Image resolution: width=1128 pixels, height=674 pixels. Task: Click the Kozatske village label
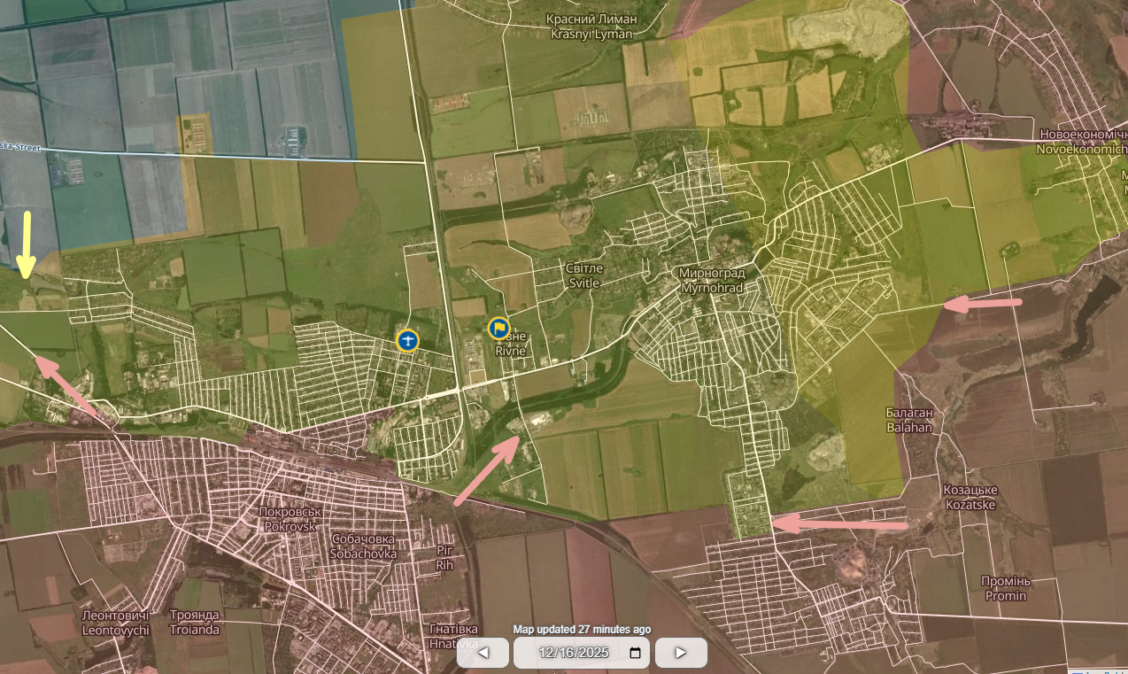tap(970, 498)
